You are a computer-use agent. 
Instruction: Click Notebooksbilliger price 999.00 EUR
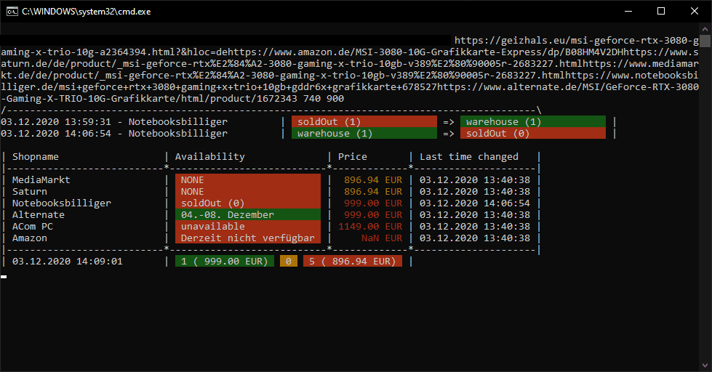(x=373, y=203)
